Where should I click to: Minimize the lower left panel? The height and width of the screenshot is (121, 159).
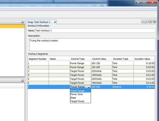(23, 80)
